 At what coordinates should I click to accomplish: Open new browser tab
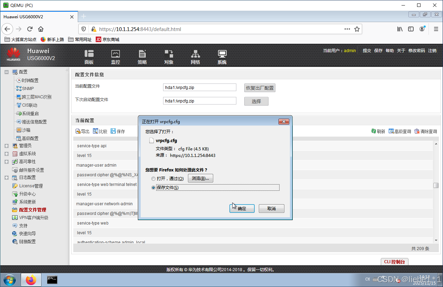[84, 16]
